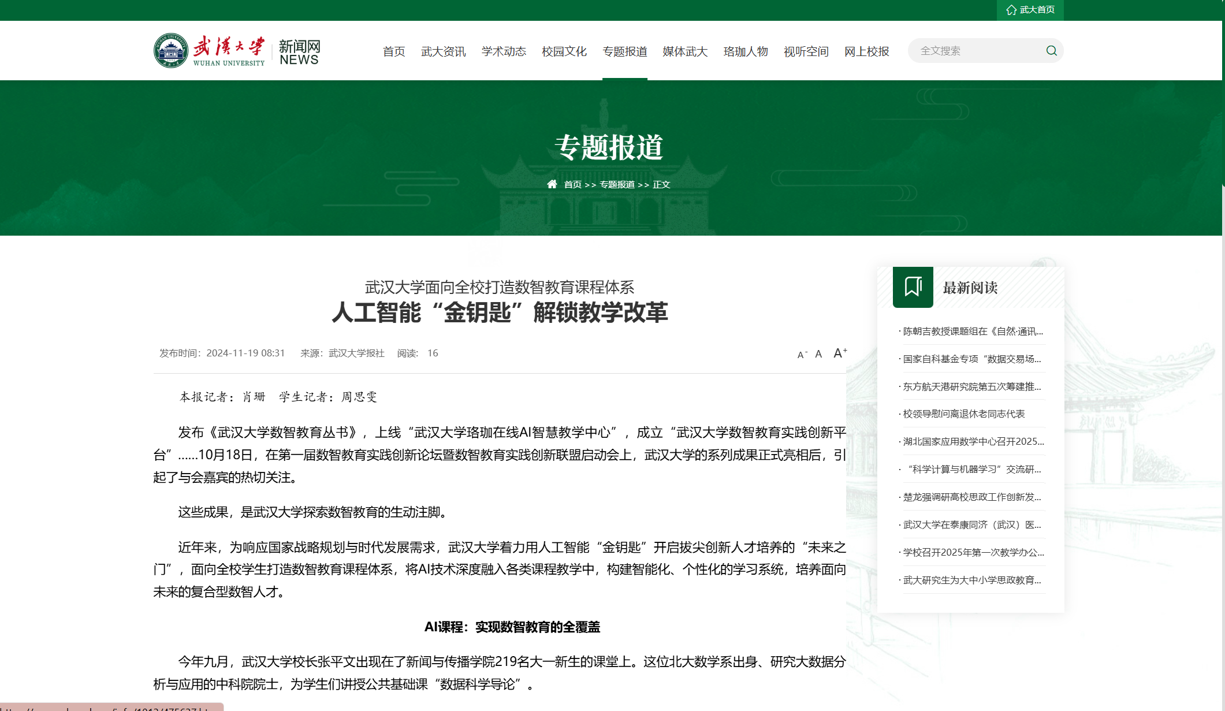Select the 专题报道 navigation tab

pos(625,51)
